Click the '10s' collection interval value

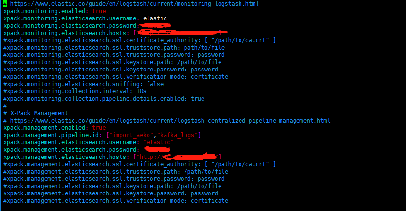click(141, 91)
